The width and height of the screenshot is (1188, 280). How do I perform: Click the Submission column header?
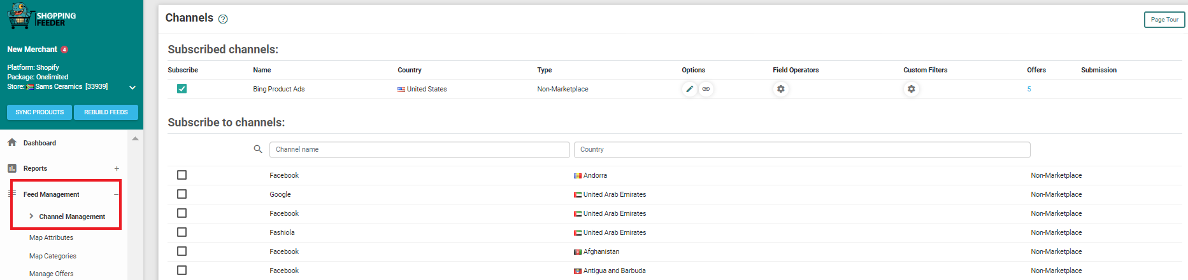click(x=1098, y=70)
